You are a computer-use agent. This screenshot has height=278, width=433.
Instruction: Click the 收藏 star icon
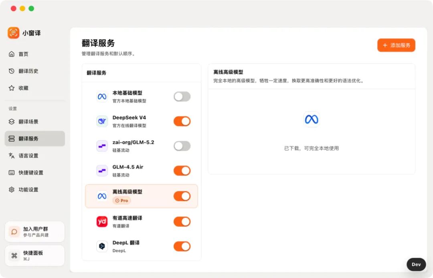[x=12, y=88]
